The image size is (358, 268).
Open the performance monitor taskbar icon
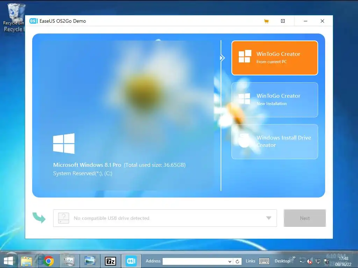[x=69, y=261]
